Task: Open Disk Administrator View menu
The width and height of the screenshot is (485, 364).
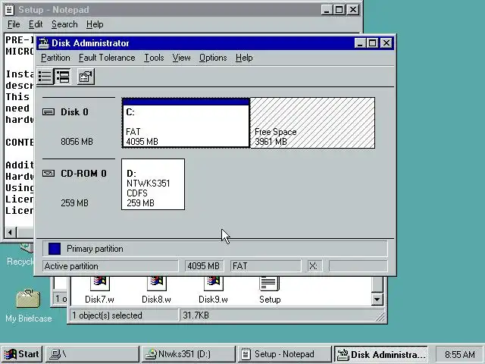Action: [181, 58]
